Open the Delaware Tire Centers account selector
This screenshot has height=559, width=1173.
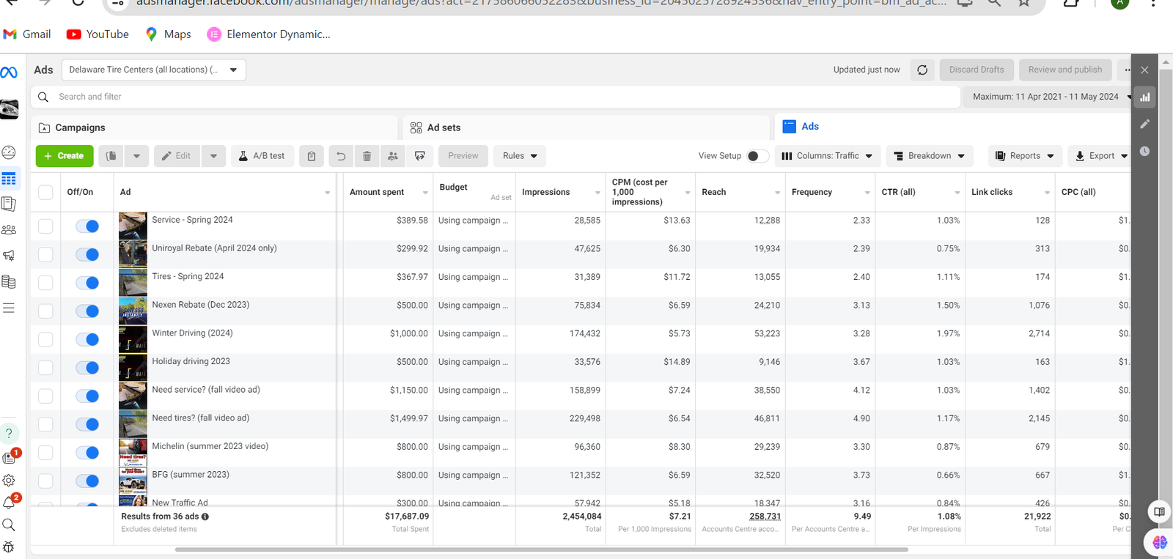153,70
